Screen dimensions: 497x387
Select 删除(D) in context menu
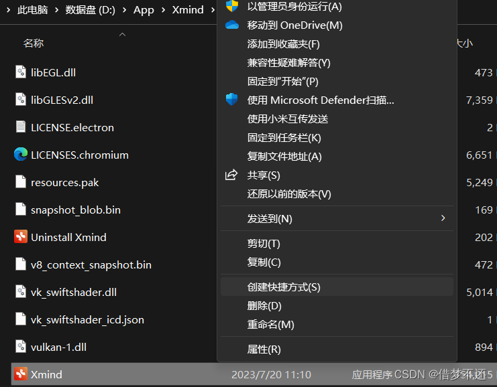click(337, 305)
